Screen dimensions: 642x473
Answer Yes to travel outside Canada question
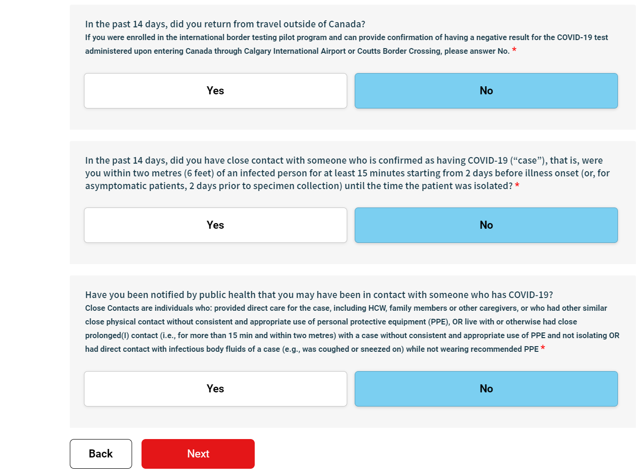215,91
